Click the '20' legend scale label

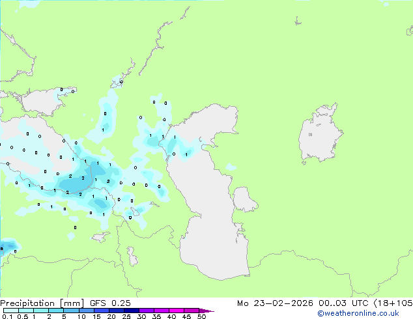click(x=111, y=316)
